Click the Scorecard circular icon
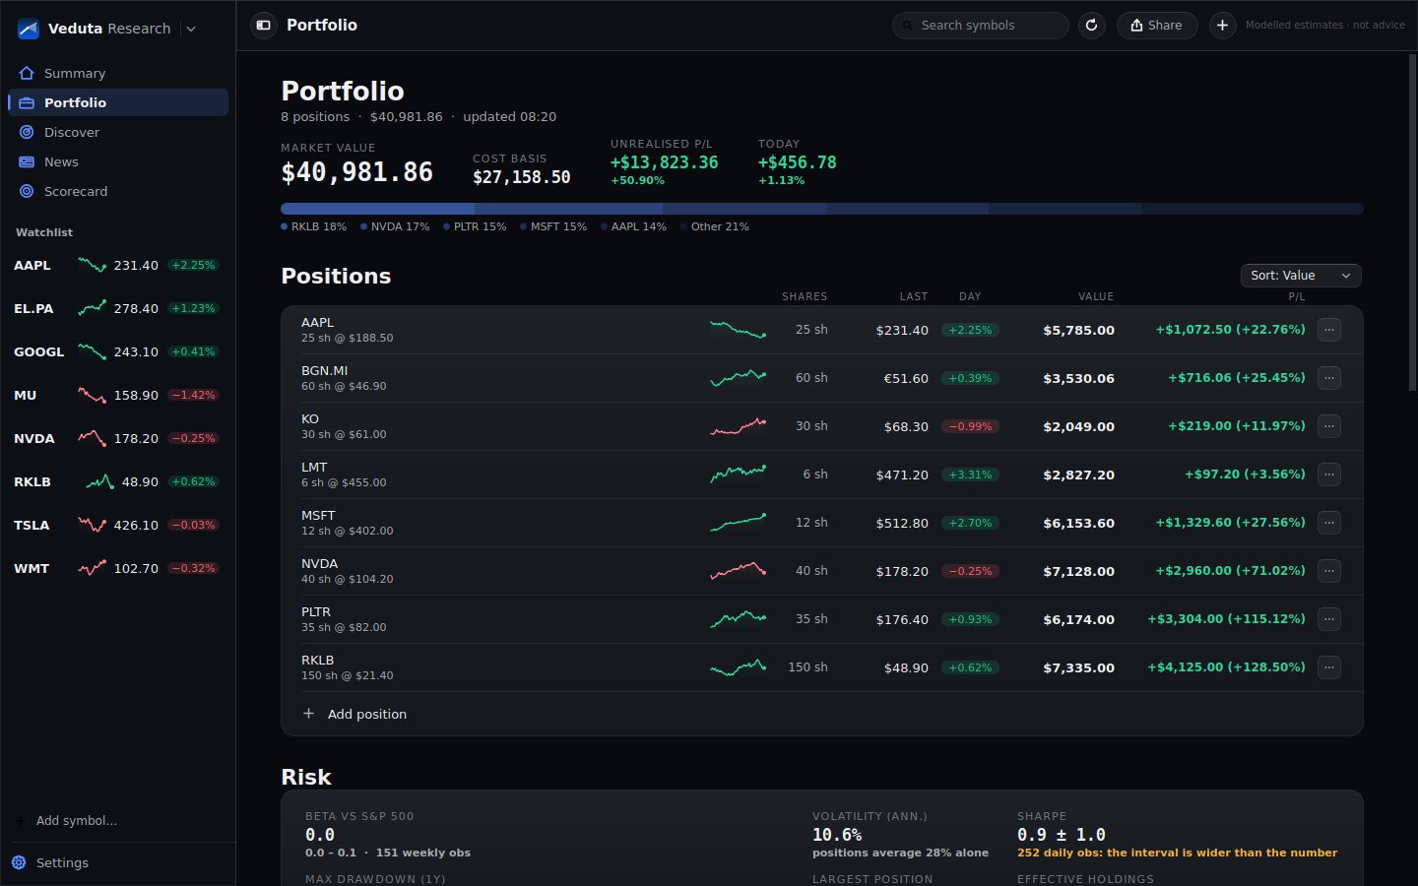1418x886 pixels. 27,191
